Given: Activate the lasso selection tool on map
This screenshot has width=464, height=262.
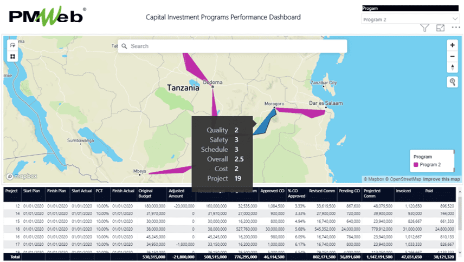Looking at the screenshot, I should (12, 45).
